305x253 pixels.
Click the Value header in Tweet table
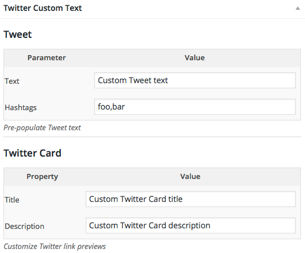pyautogui.click(x=195, y=58)
